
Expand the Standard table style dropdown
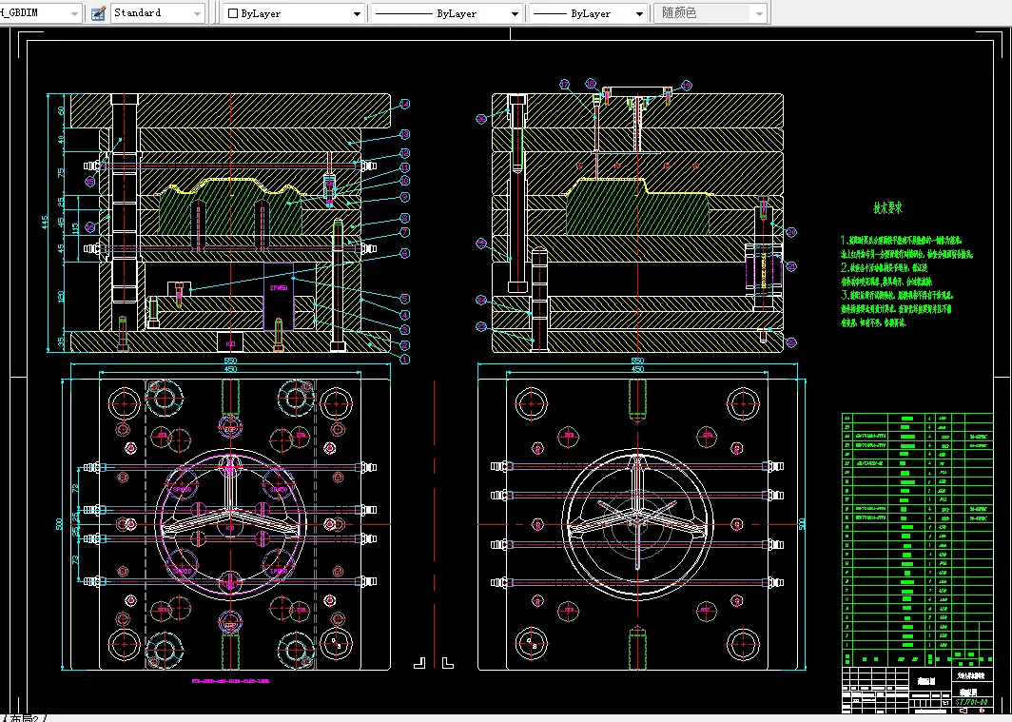pos(197,13)
